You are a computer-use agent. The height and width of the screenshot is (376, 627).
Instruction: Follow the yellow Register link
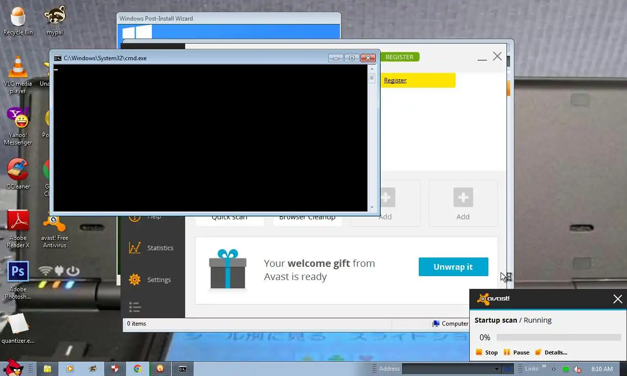[395, 80]
